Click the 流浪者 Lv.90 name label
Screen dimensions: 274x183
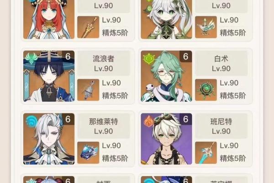click(104, 64)
